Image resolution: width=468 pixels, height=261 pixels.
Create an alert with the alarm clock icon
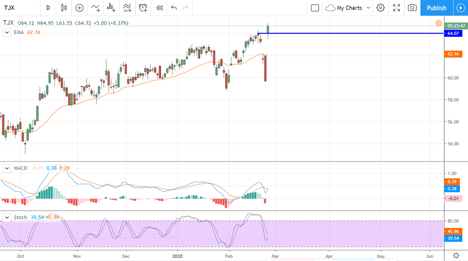[144, 8]
